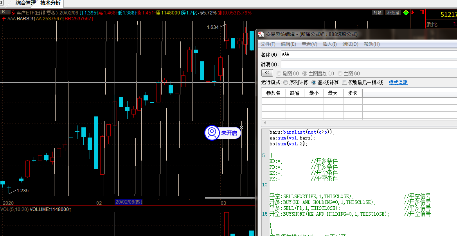Click the 委比 label in quote panel
Screen dimensions: 457x236
432,25
